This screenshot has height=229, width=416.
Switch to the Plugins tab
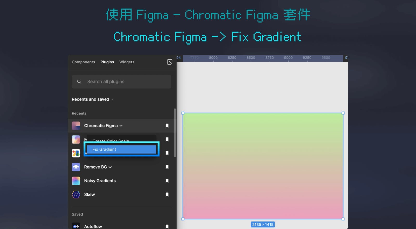tap(107, 62)
